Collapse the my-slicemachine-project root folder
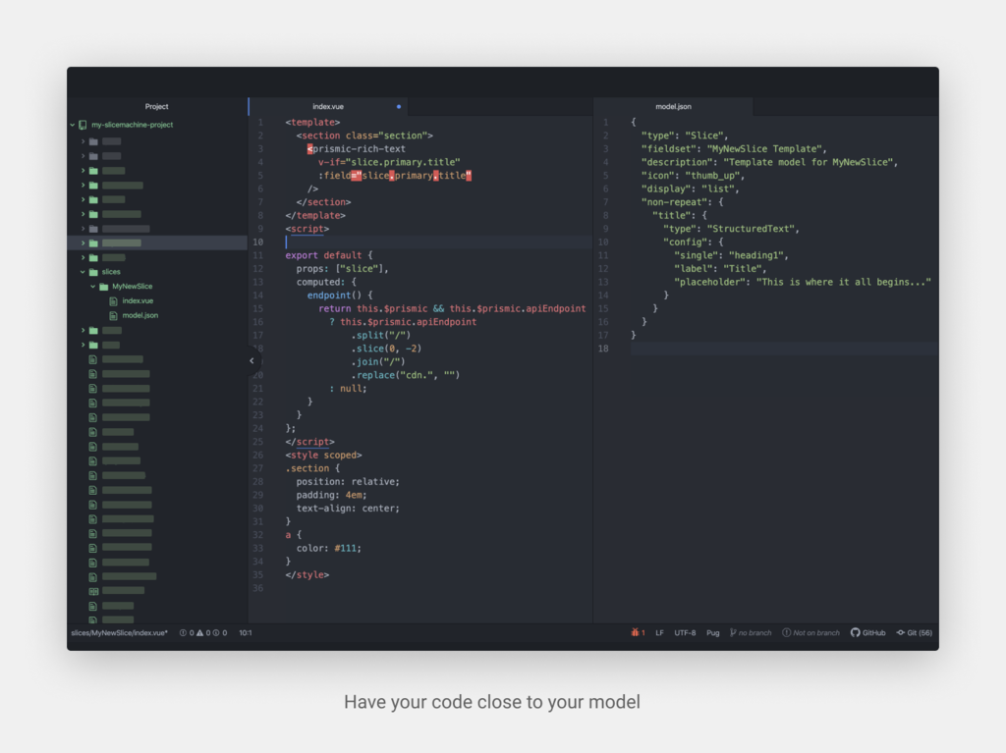The image size is (1006, 753). [x=71, y=125]
